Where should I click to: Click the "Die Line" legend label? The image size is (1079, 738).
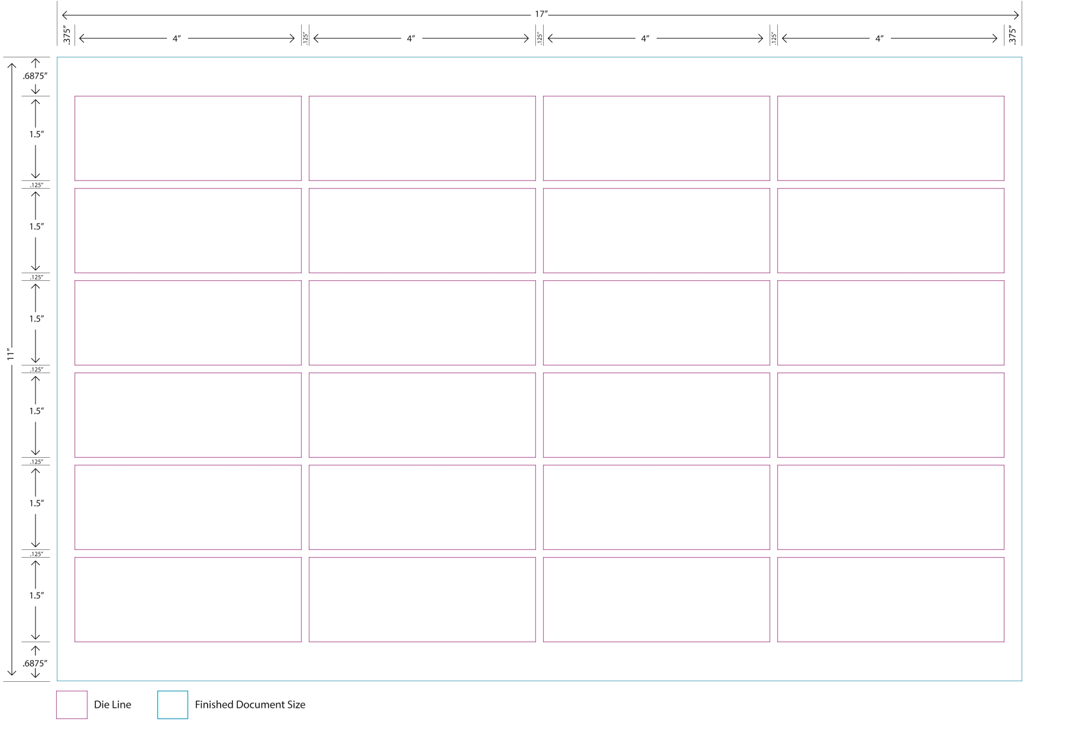(x=112, y=705)
